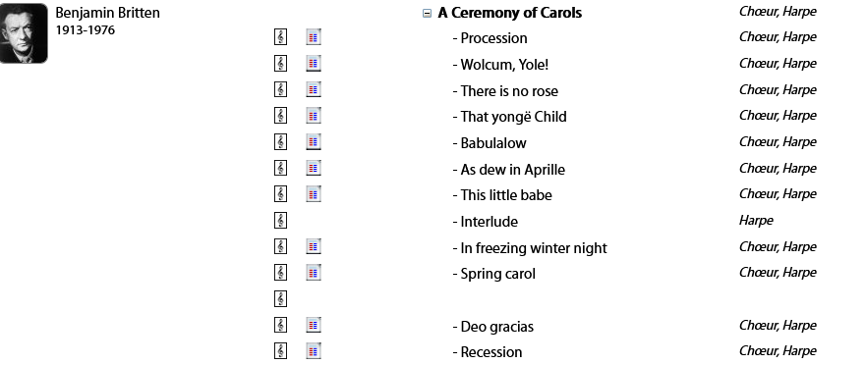Open the lyrics icon for As dew in Aprille
The height and width of the screenshot is (365, 865).
point(314,168)
